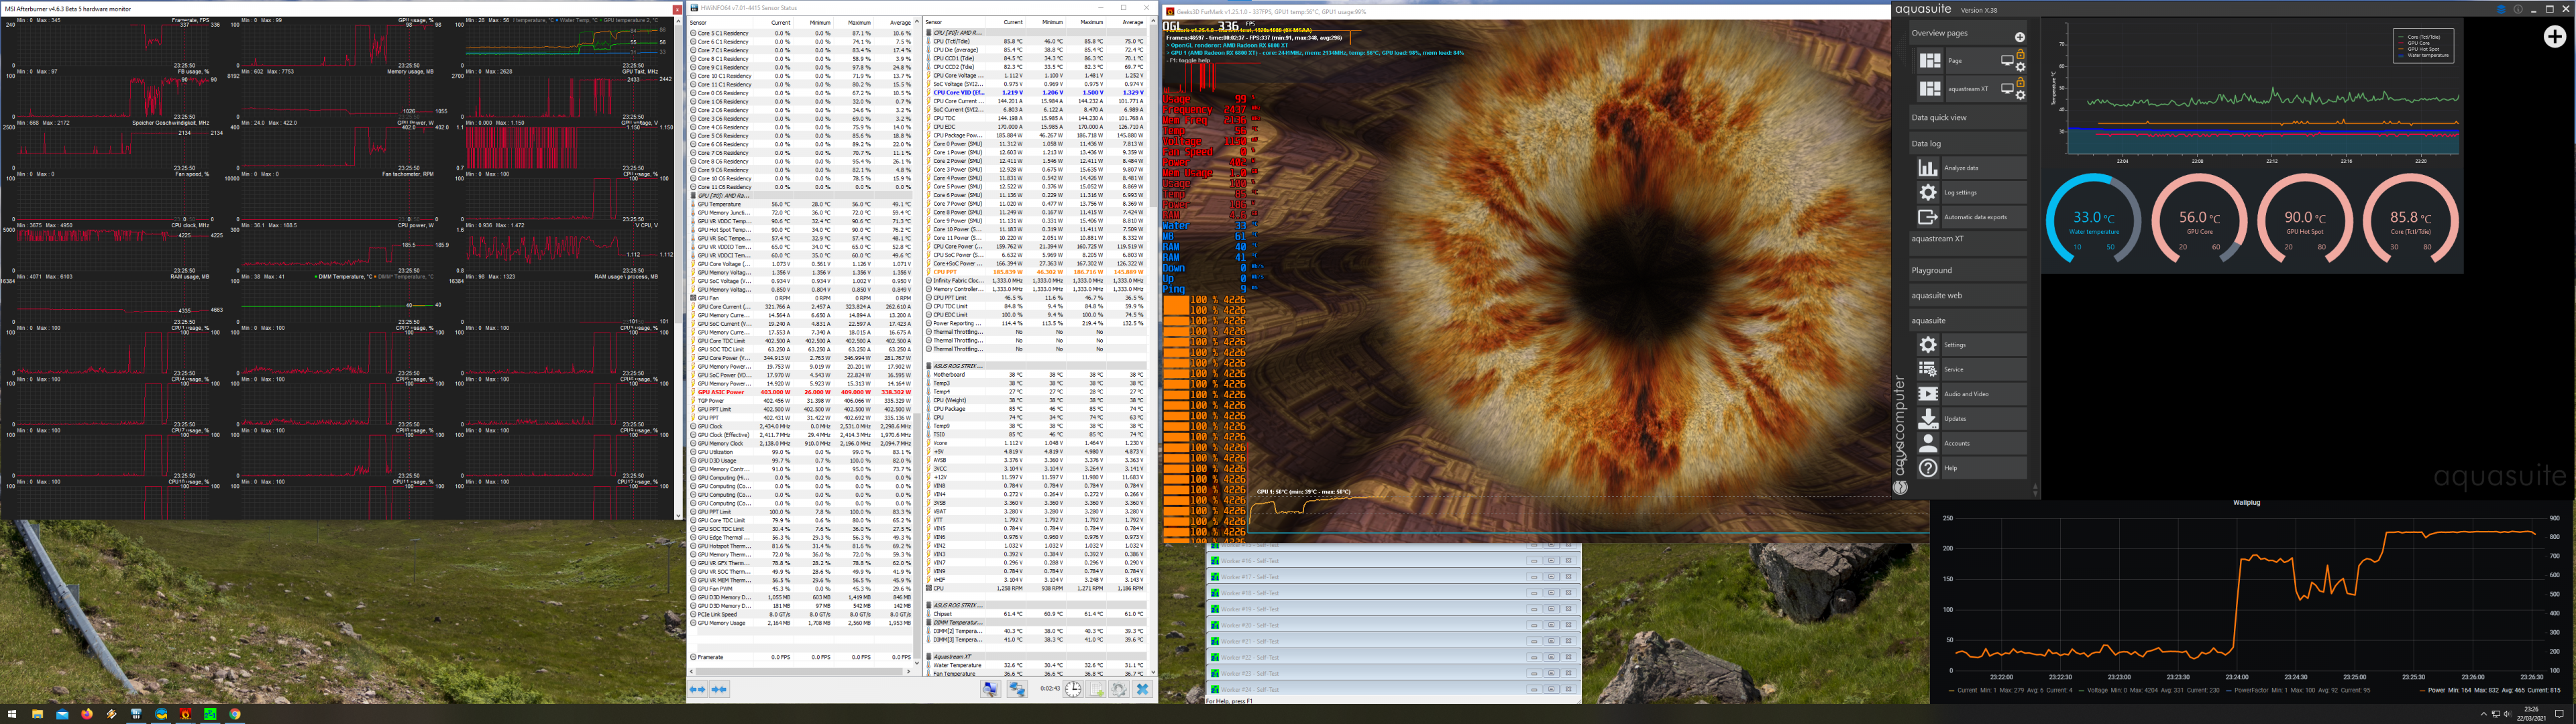The height and width of the screenshot is (724, 2576).
Task: Expand the Data quick view section
Action: [1938, 118]
